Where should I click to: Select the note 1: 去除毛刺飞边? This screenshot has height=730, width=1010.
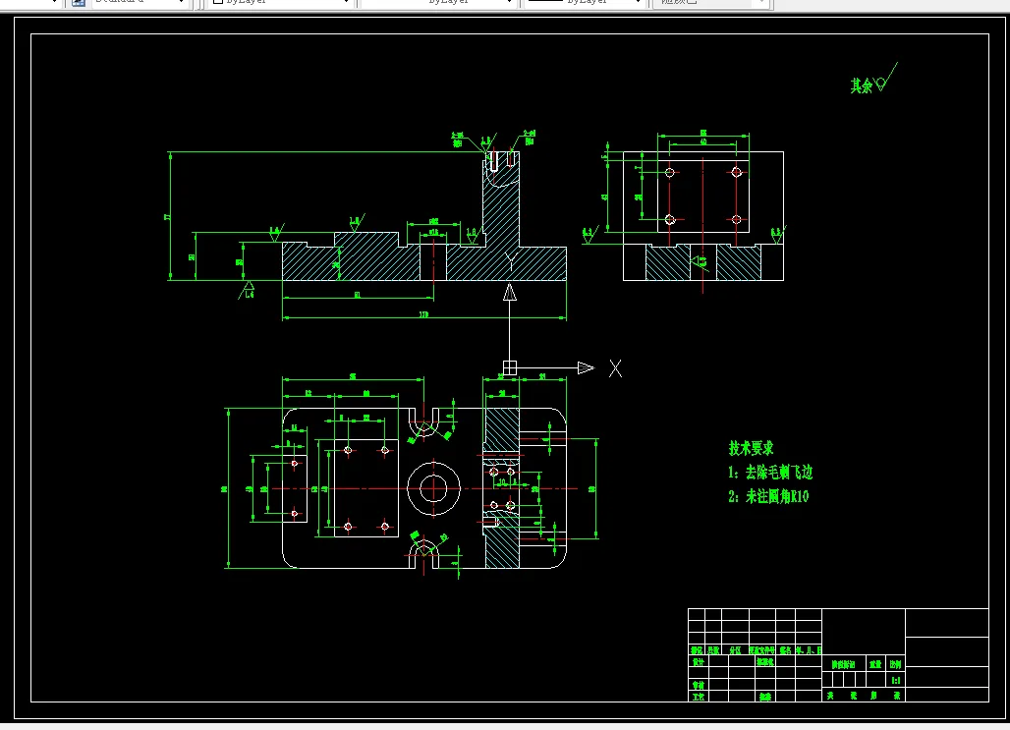click(x=770, y=473)
